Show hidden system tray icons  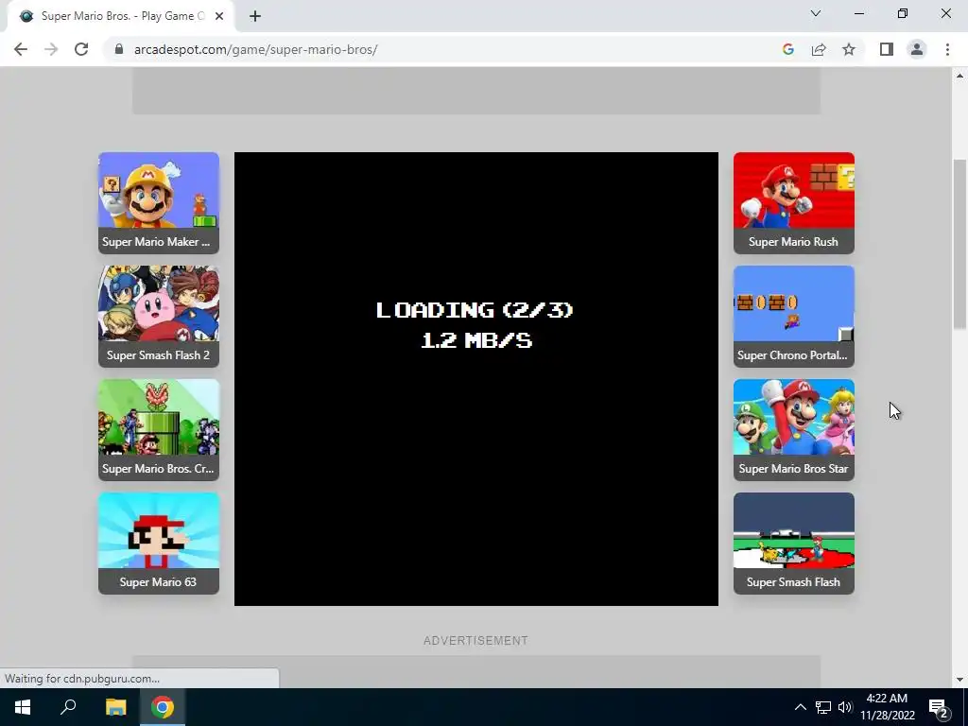800,707
